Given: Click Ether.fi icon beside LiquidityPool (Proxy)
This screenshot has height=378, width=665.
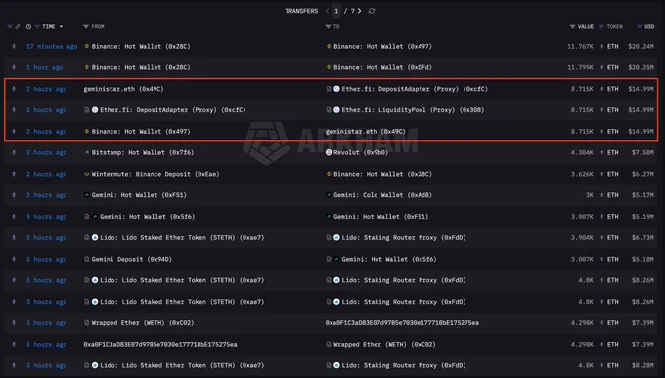Looking at the screenshot, I should pos(336,110).
